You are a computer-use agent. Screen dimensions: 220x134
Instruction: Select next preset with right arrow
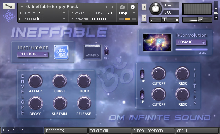pyautogui.click(x=112, y=7)
